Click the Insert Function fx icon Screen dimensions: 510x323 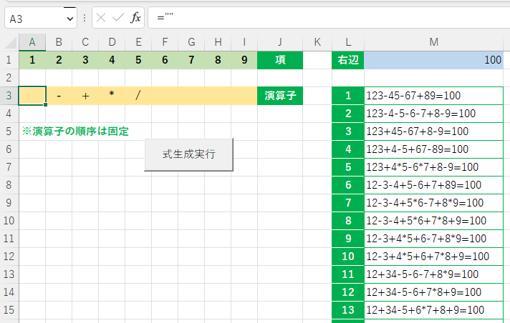(135, 18)
